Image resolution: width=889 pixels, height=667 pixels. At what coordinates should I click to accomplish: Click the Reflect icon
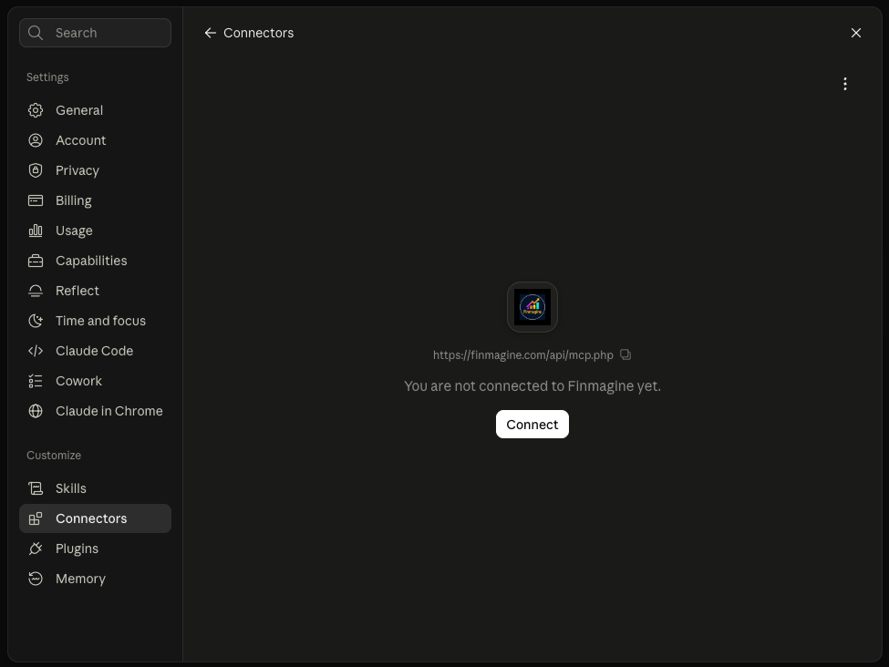(x=36, y=290)
